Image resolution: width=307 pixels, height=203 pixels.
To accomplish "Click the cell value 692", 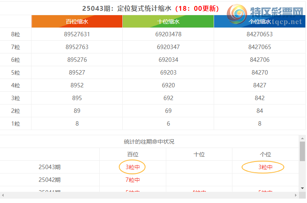I will (168, 98).
